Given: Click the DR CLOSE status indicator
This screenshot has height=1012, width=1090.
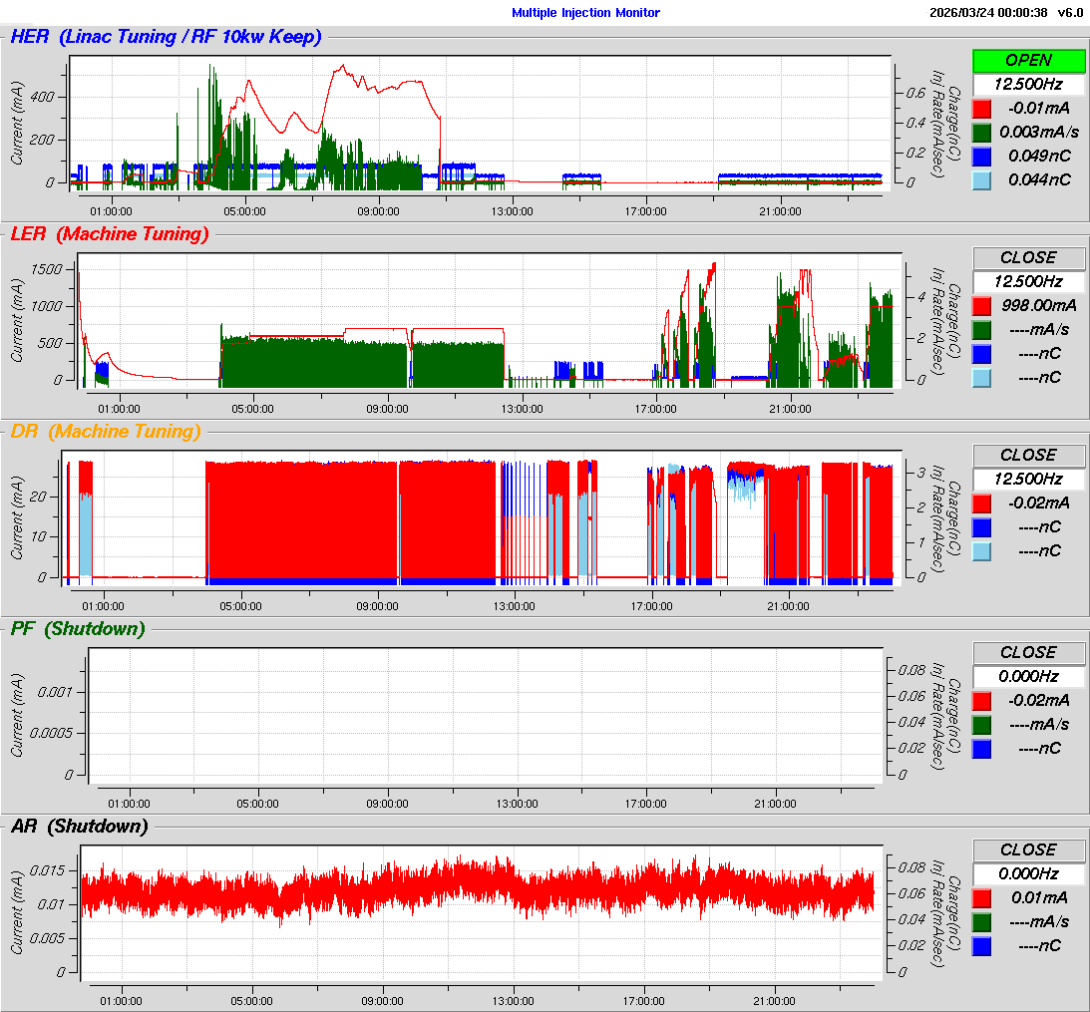Looking at the screenshot, I should coord(1028,455).
